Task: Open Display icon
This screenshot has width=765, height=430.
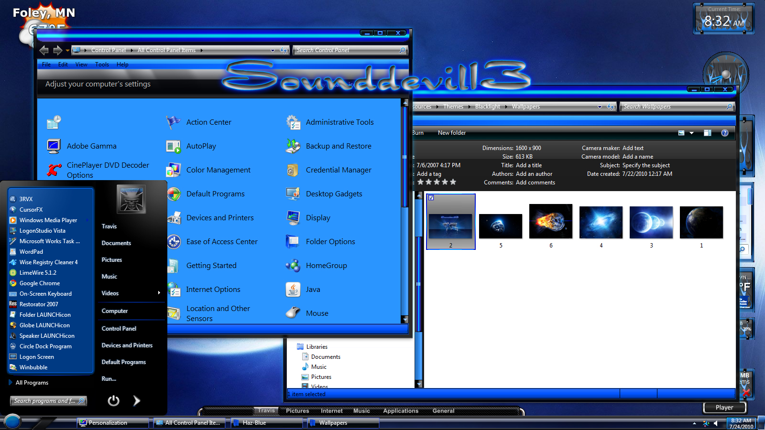Action: [293, 218]
